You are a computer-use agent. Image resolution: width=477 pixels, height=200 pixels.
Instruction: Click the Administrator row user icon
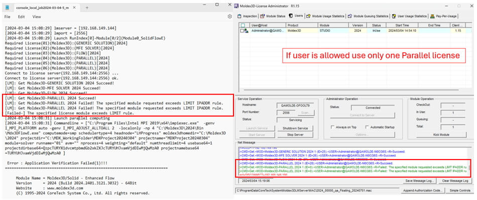click(246, 30)
